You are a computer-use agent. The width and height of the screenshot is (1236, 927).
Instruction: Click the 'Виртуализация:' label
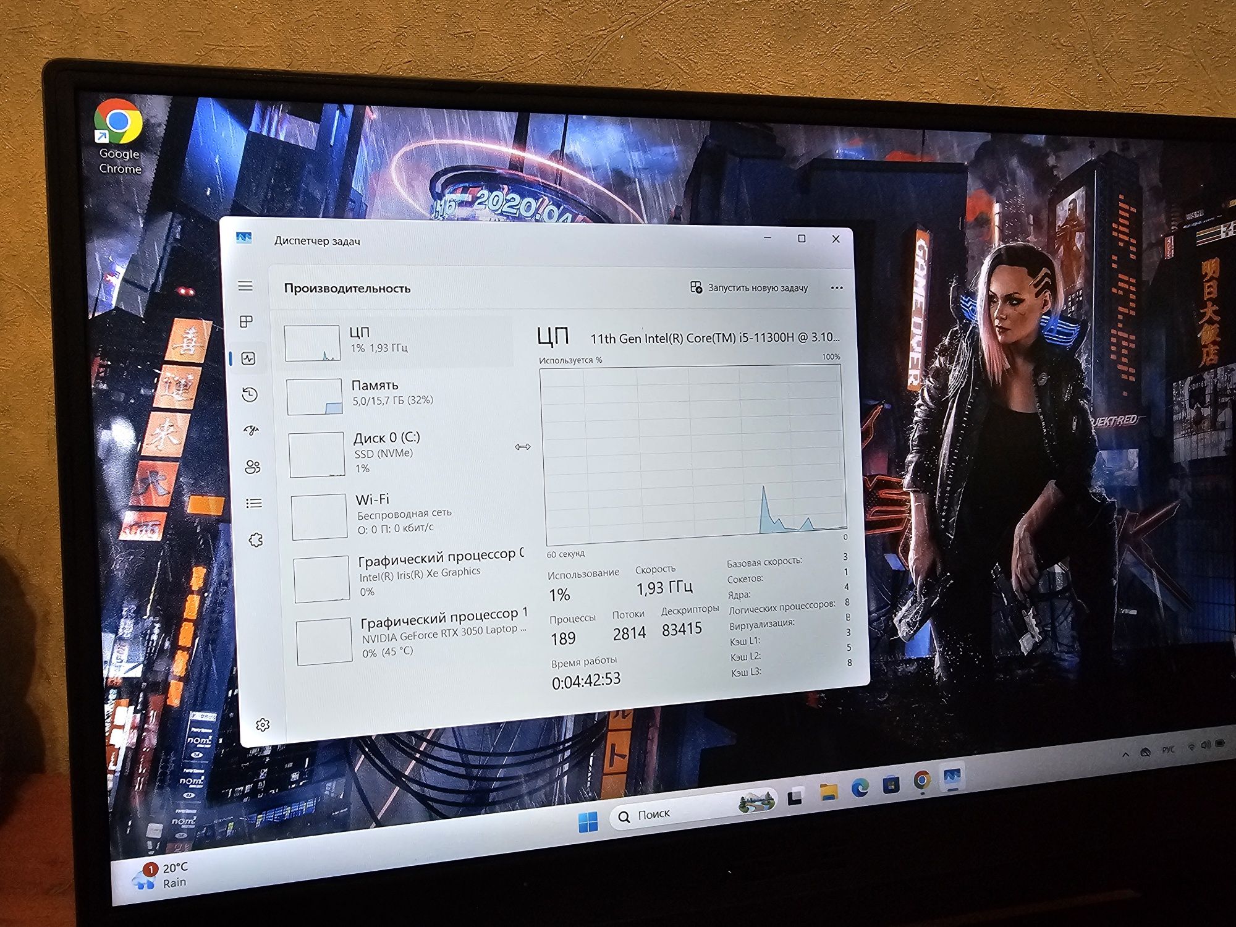[761, 624]
